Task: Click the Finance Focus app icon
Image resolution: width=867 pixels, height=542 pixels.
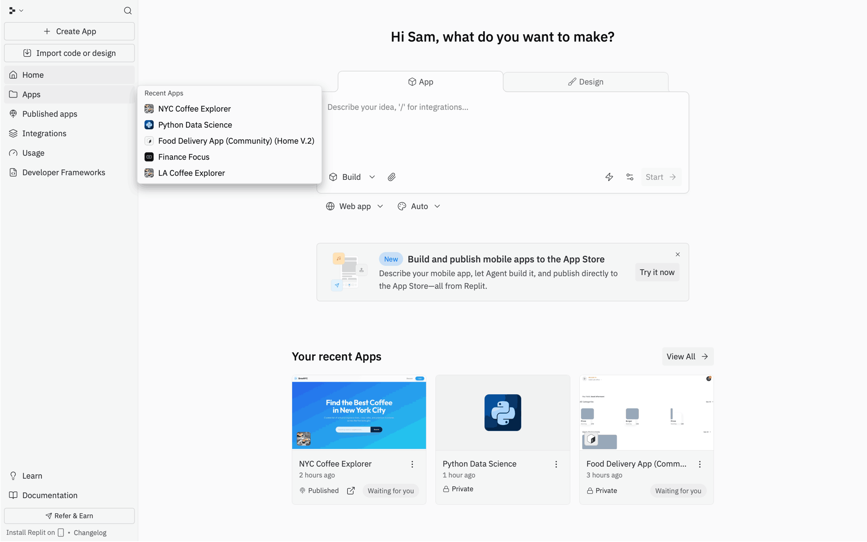Action: 149,157
